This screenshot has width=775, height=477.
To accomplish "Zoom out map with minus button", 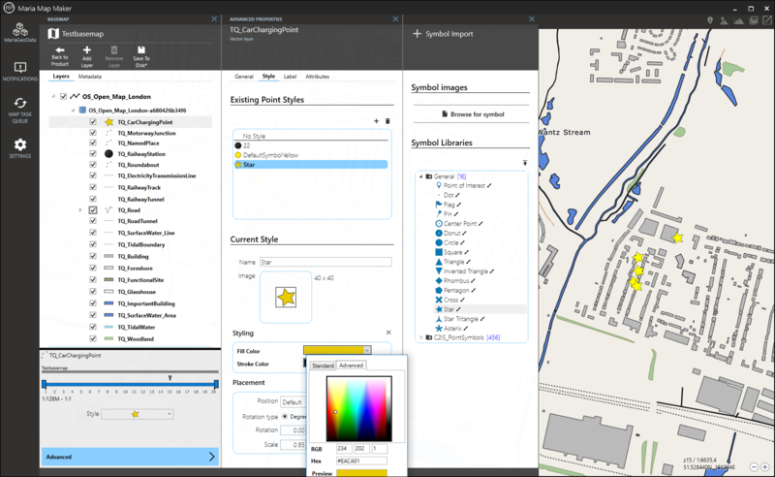I will pyautogui.click(x=754, y=466).
